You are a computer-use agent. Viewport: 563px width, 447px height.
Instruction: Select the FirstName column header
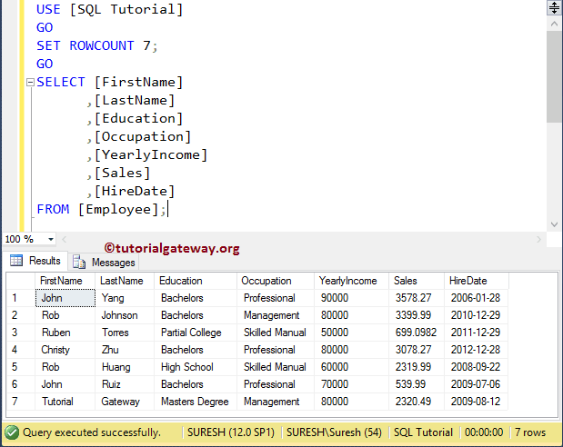coord(65,281)
